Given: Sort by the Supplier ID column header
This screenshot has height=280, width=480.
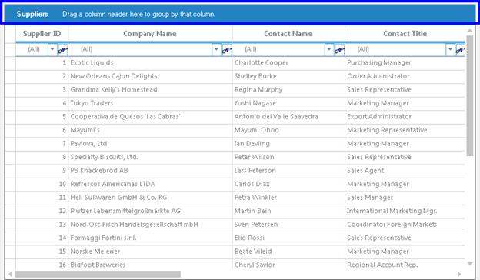Looking at the screenshot, I should tap(42, 34).
